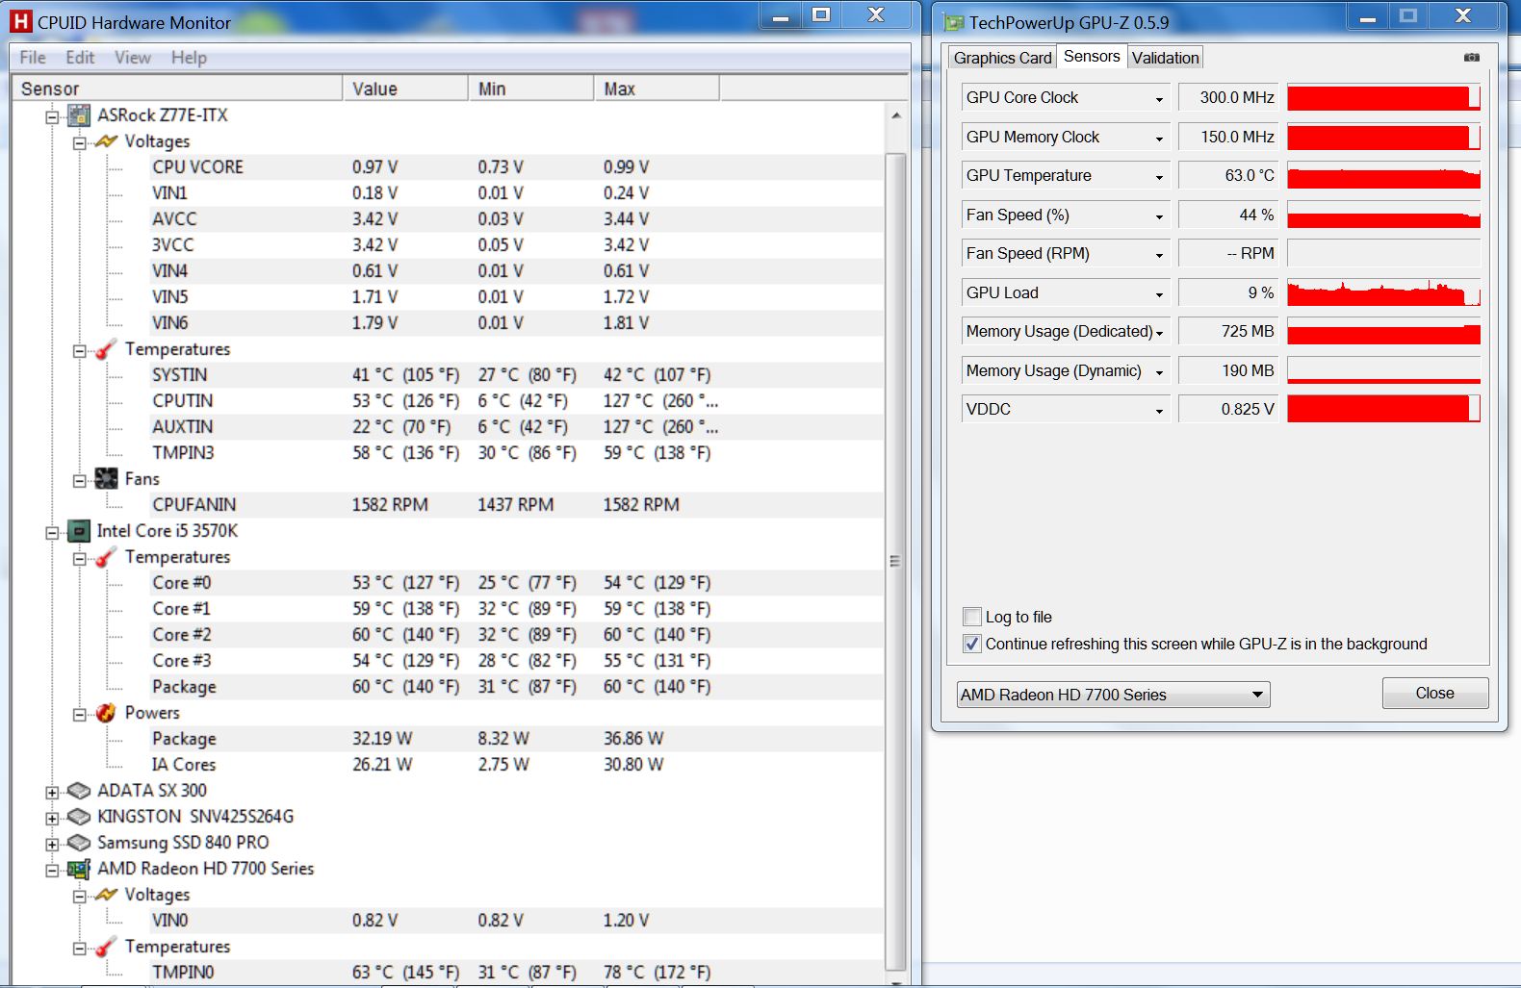
Task: Open the View menu
Action: tap(133, 58)
